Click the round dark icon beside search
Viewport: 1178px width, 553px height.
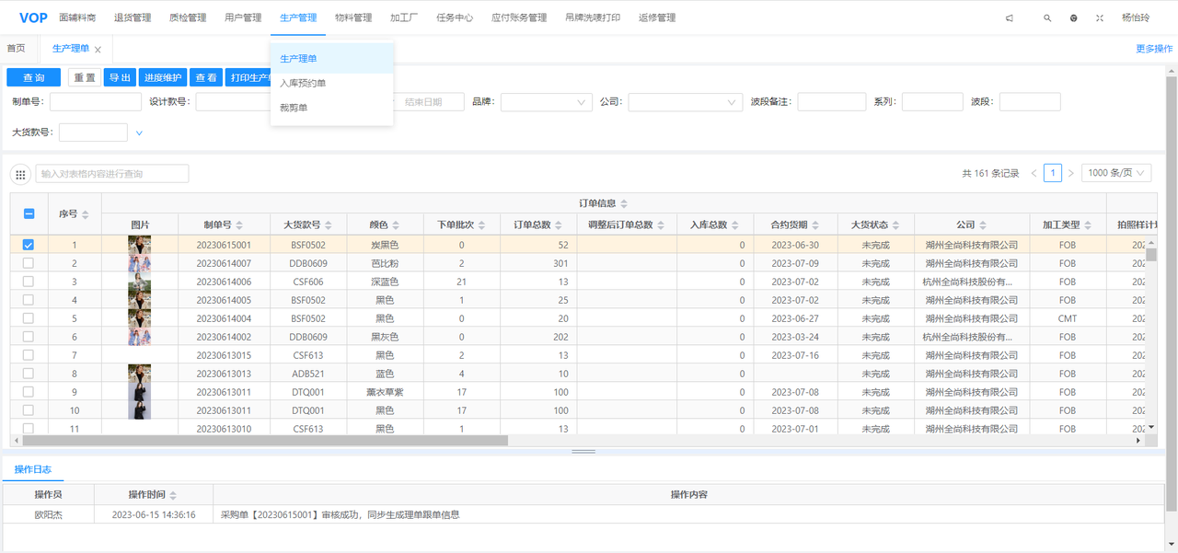coord(1073,17)
